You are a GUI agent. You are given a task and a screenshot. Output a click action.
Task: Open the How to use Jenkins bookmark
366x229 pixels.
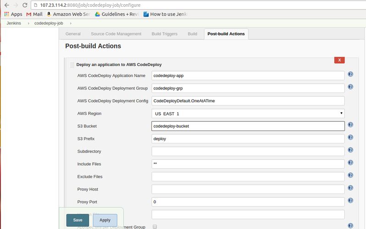pos(165,14)
